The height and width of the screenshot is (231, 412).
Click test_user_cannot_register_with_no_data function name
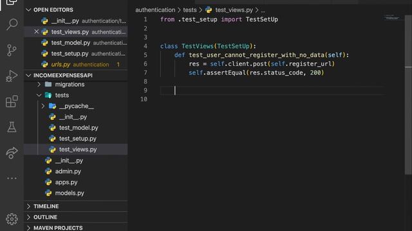point(256,55)
